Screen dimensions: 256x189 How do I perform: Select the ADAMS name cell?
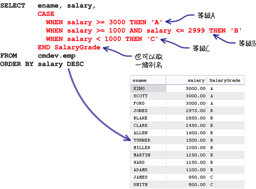click(148, 170)
